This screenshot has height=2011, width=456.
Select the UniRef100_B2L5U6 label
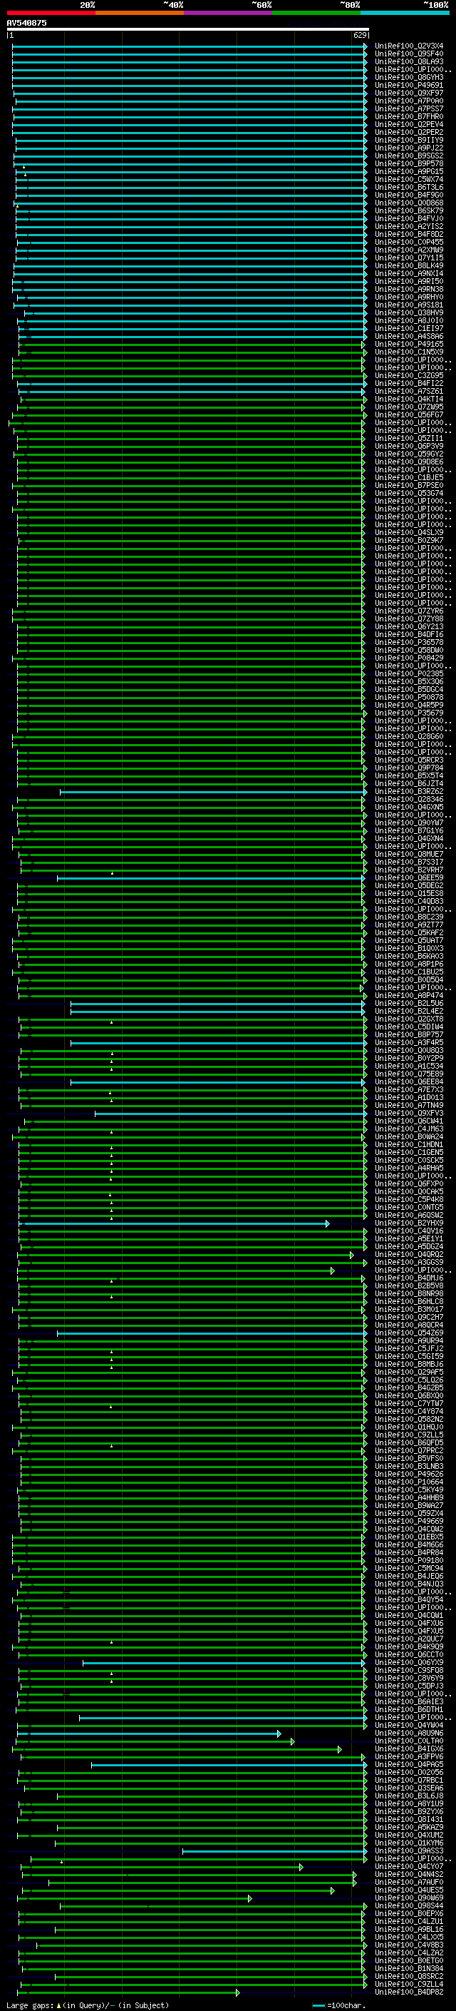click(x=408, y=1003)
